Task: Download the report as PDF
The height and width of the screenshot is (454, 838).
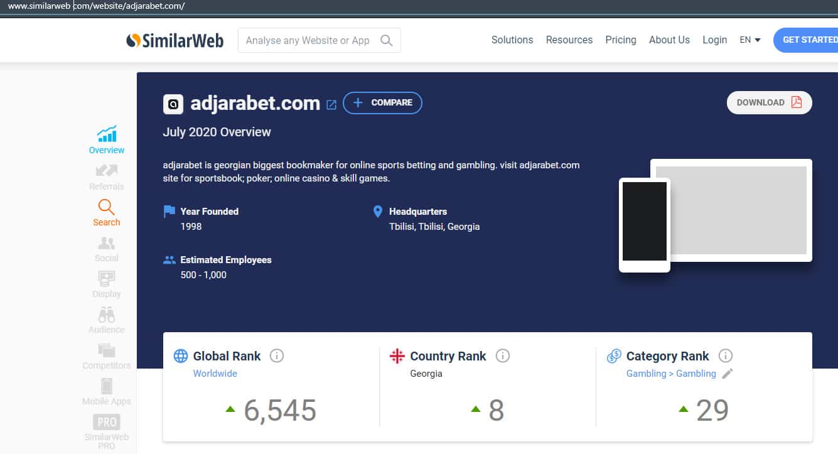Action: click(770, 103)
